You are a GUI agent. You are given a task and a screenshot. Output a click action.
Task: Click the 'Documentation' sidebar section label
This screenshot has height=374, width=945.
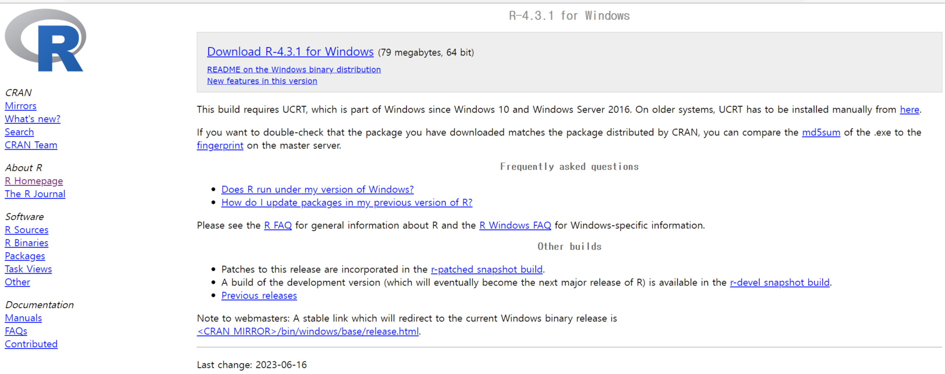pyautogui.click(x=39, y=305)
